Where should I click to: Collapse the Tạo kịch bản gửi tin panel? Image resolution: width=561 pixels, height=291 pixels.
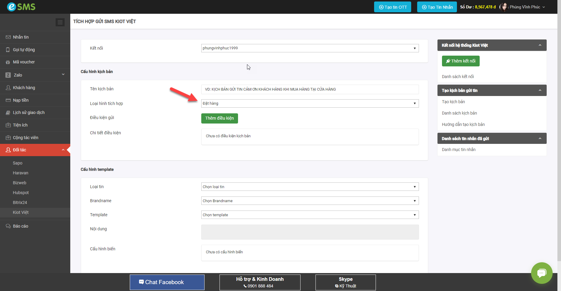click(x=540, y=90)
